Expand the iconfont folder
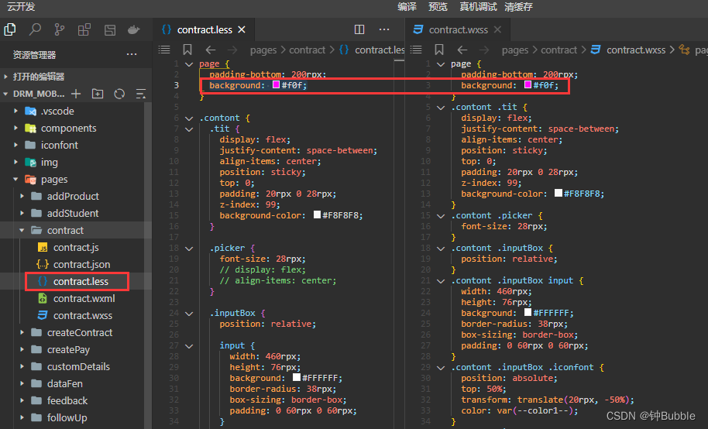The width and height of the screenshot is (708, 429). [16, 145]
